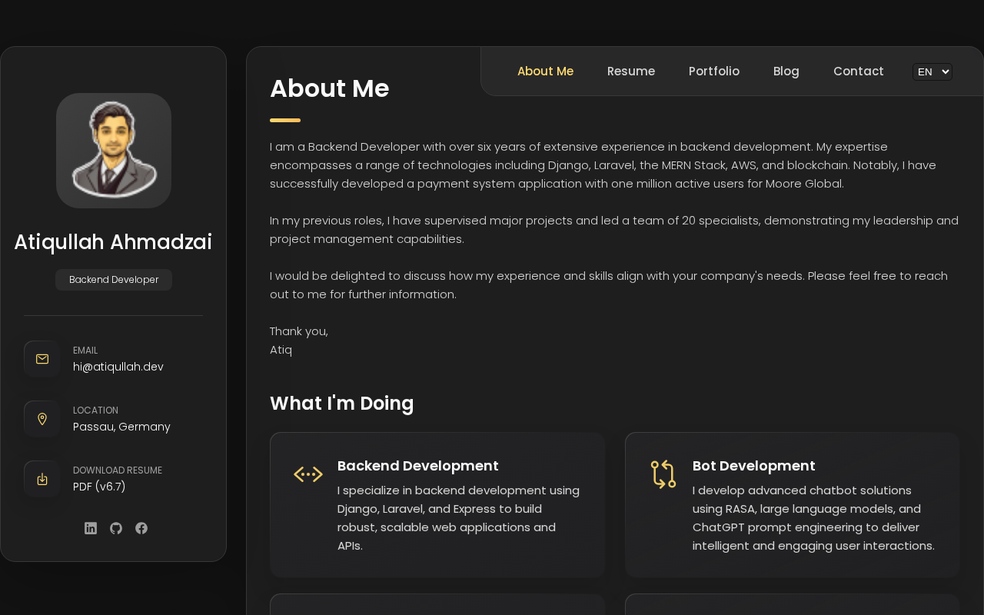Open the GitHub profile icon

(116, 528)
